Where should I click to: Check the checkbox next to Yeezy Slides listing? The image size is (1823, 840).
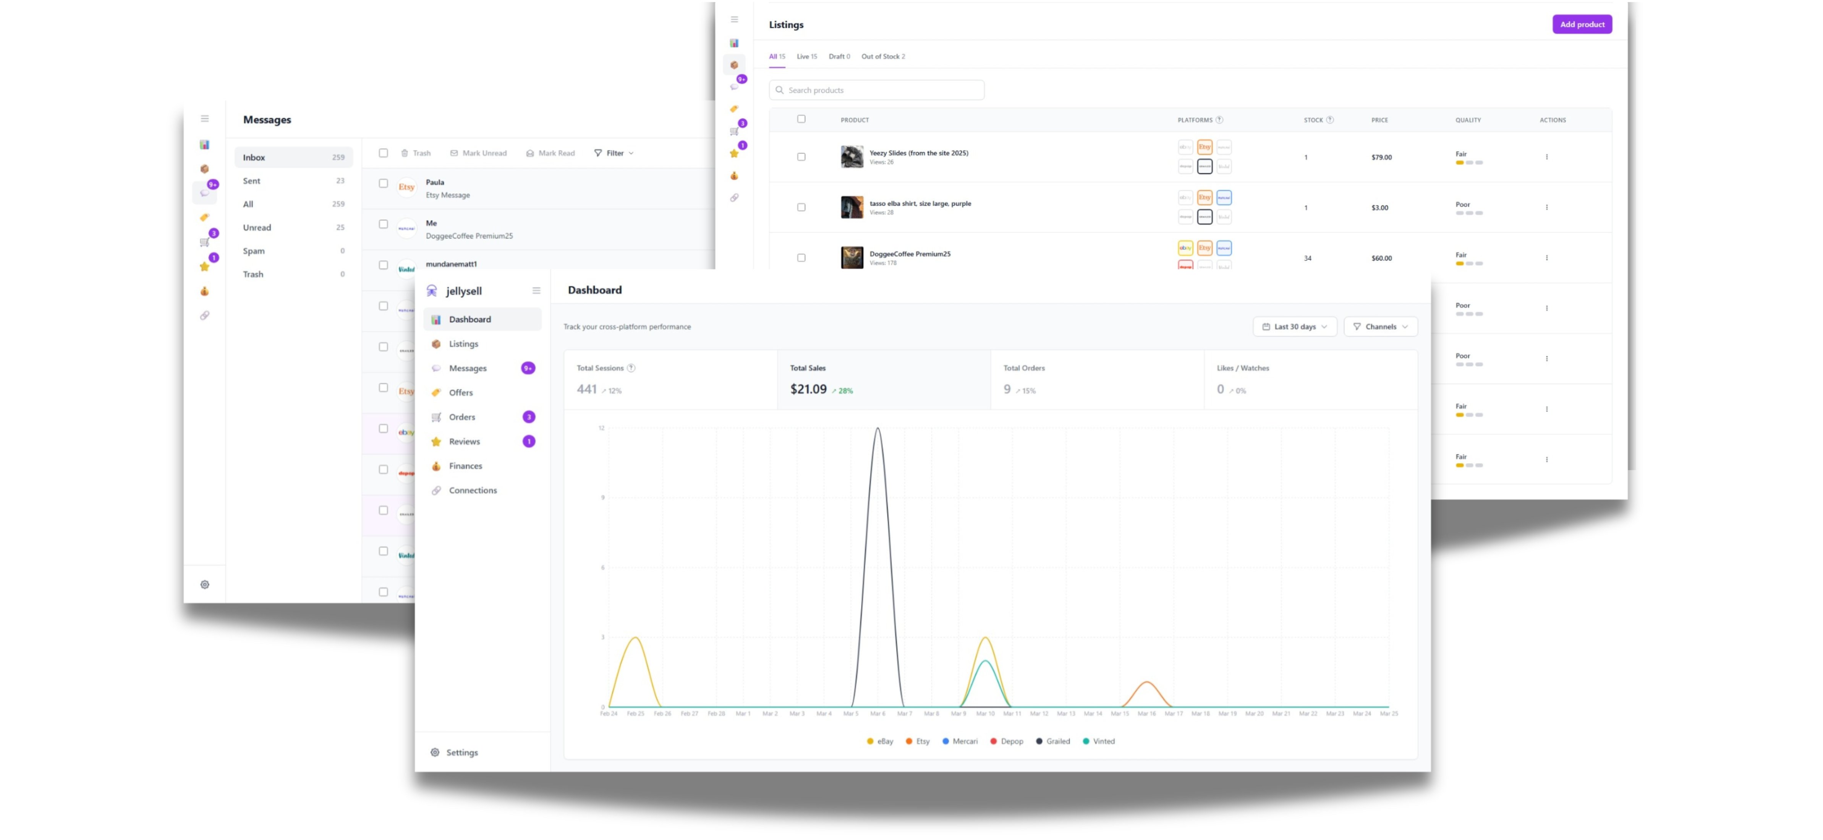(x=801, y=157)
